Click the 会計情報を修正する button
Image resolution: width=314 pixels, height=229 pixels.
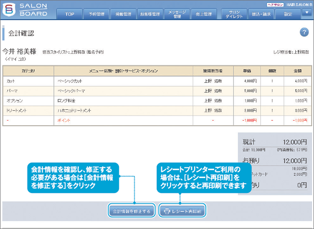tap(131, 212)
